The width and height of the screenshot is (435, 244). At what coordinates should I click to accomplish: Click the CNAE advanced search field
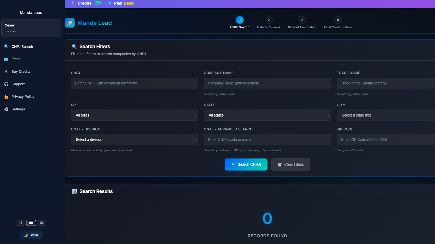coord(267,140)
